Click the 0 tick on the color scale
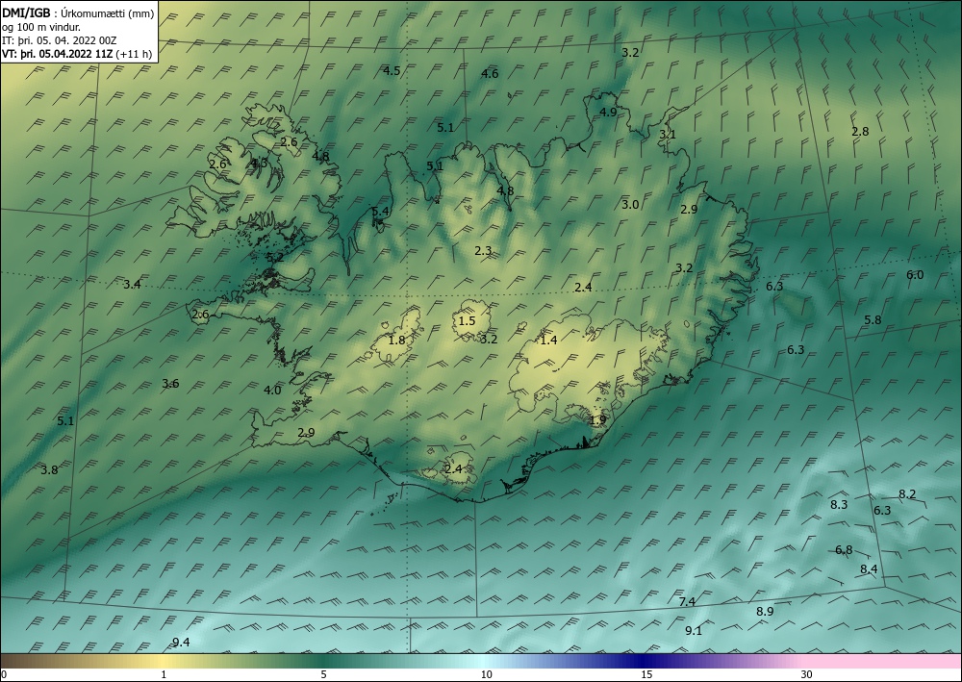The image size is (962, 682). pos(4,674)
